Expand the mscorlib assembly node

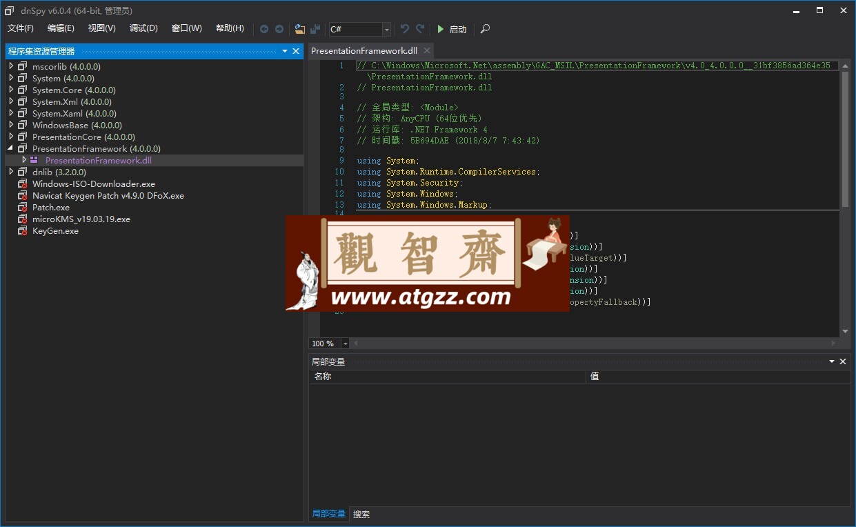click(x=11, y=67)
